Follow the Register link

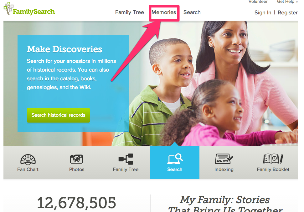(287, 13)
